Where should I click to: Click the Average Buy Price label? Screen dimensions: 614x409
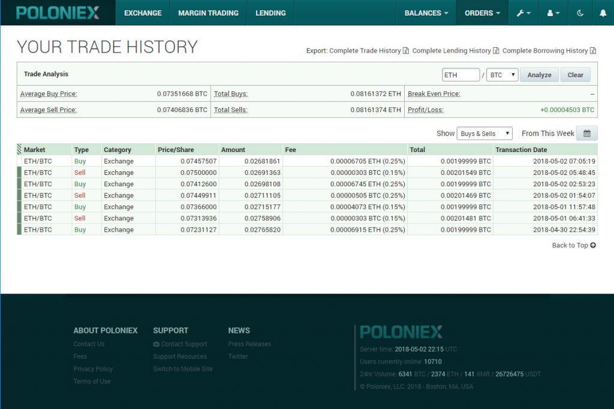pyautogui.click(x=49, y=94)
